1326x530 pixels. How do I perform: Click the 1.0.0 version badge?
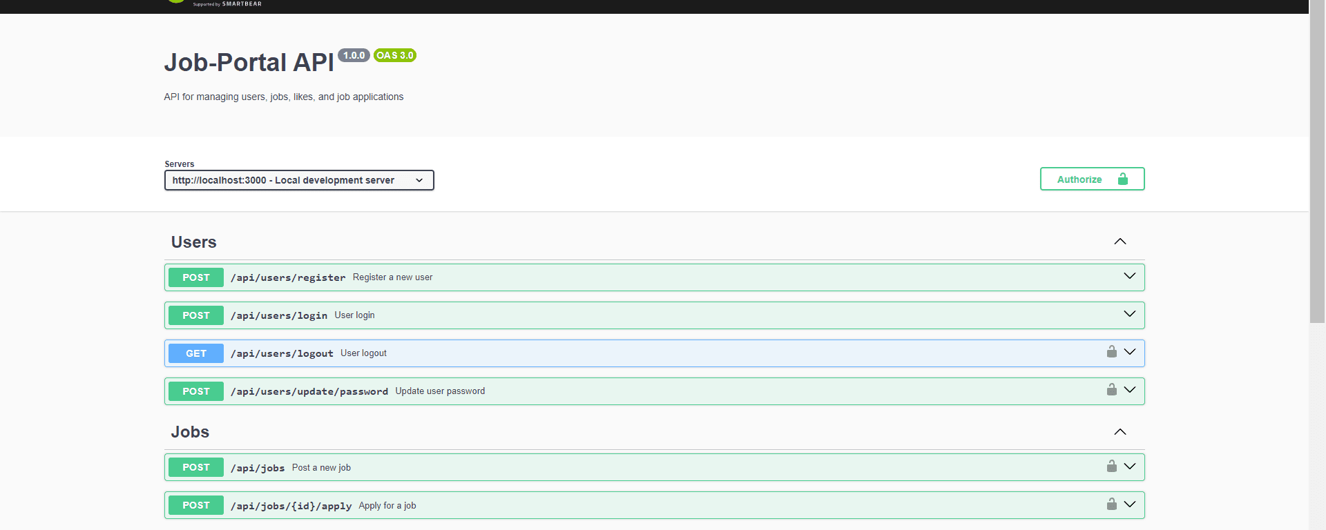pos(354,55)
